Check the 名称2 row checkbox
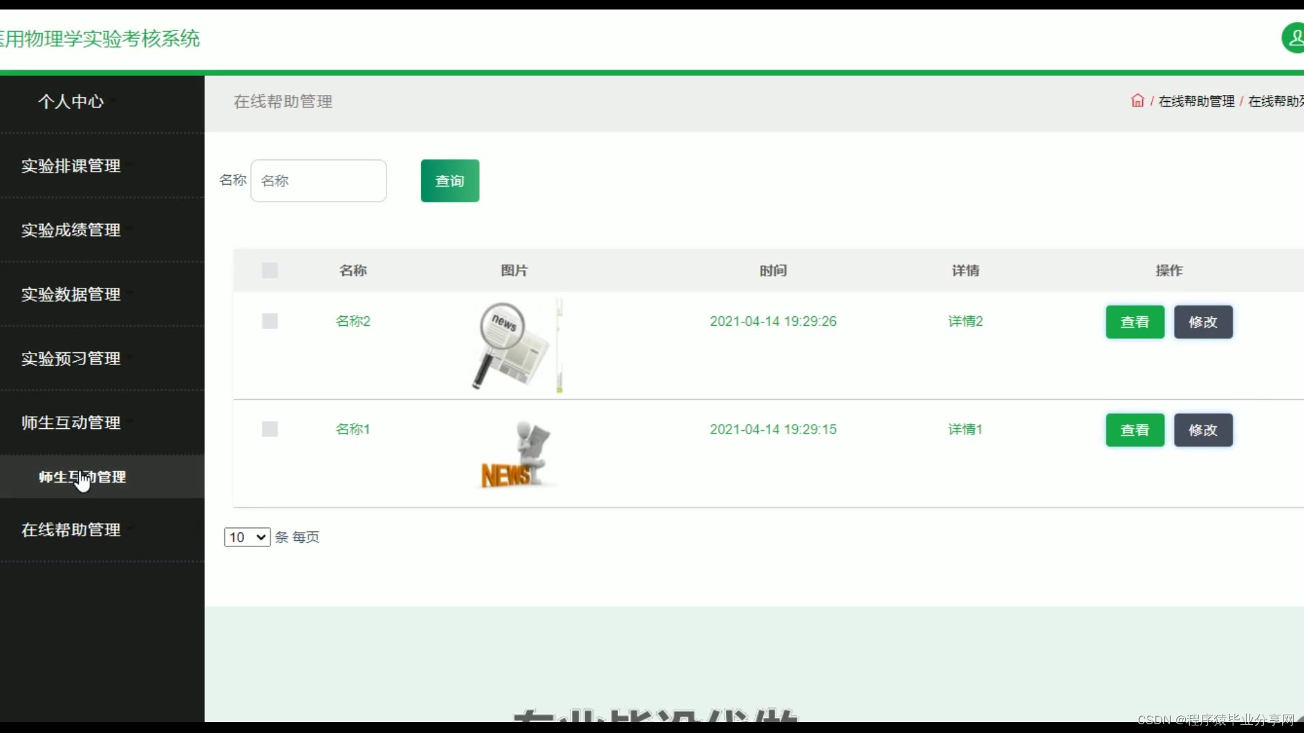Image resolution: width=1304 pixels, height=733 pixels. tap(270, 321)
